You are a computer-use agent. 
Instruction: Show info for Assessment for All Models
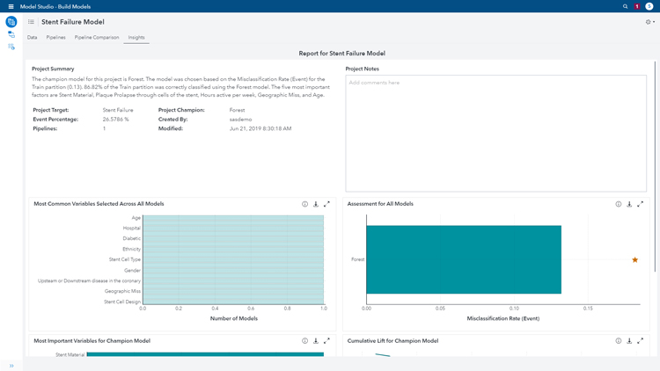pyautogui.click(x=619, y=204)
